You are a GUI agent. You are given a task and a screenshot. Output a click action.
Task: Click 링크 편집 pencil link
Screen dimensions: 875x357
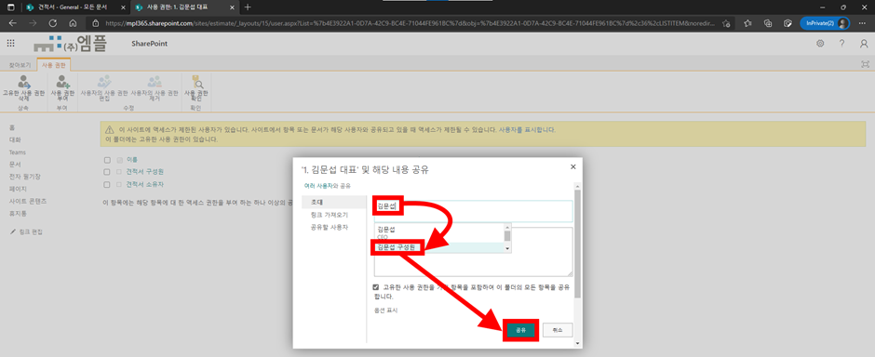pos(26,231)
